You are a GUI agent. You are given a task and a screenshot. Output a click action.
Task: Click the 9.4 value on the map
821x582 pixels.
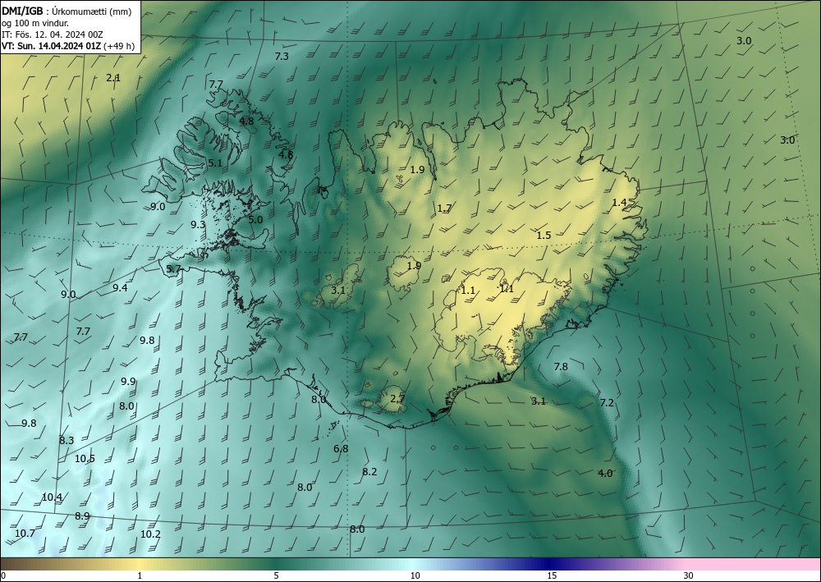(x=120, y=288)
